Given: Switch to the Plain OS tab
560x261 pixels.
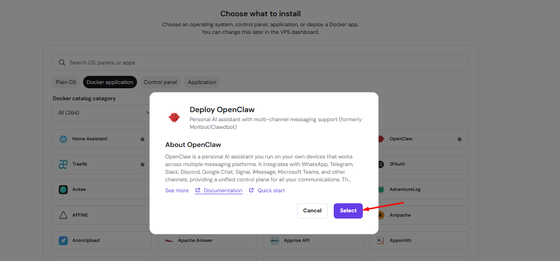Looking at the screenshot, I should point(66,82).
